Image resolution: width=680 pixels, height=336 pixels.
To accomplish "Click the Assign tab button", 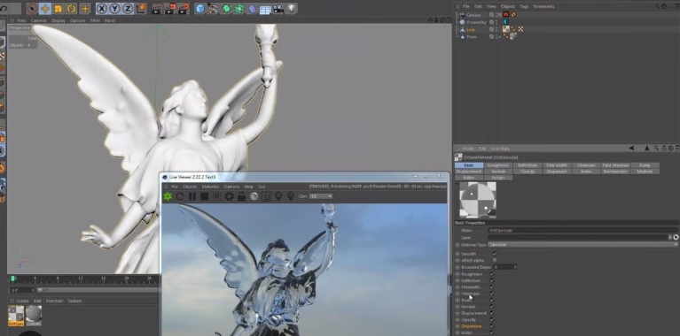I will (x=498, y=178).
